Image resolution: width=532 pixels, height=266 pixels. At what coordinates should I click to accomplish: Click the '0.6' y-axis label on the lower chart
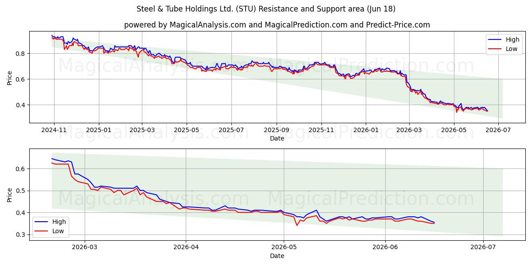21,169
